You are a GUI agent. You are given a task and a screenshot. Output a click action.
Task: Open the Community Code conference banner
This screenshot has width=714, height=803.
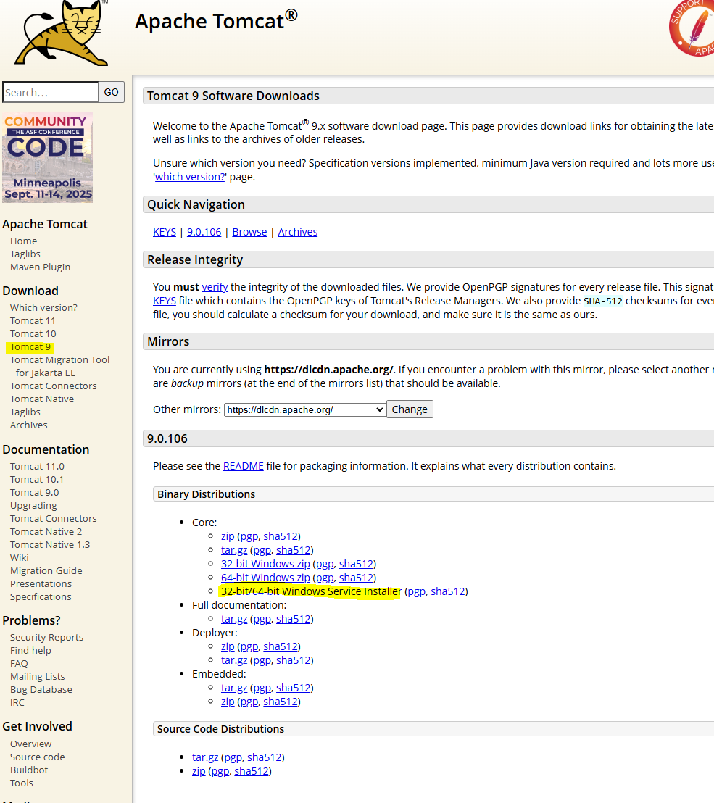48,158
